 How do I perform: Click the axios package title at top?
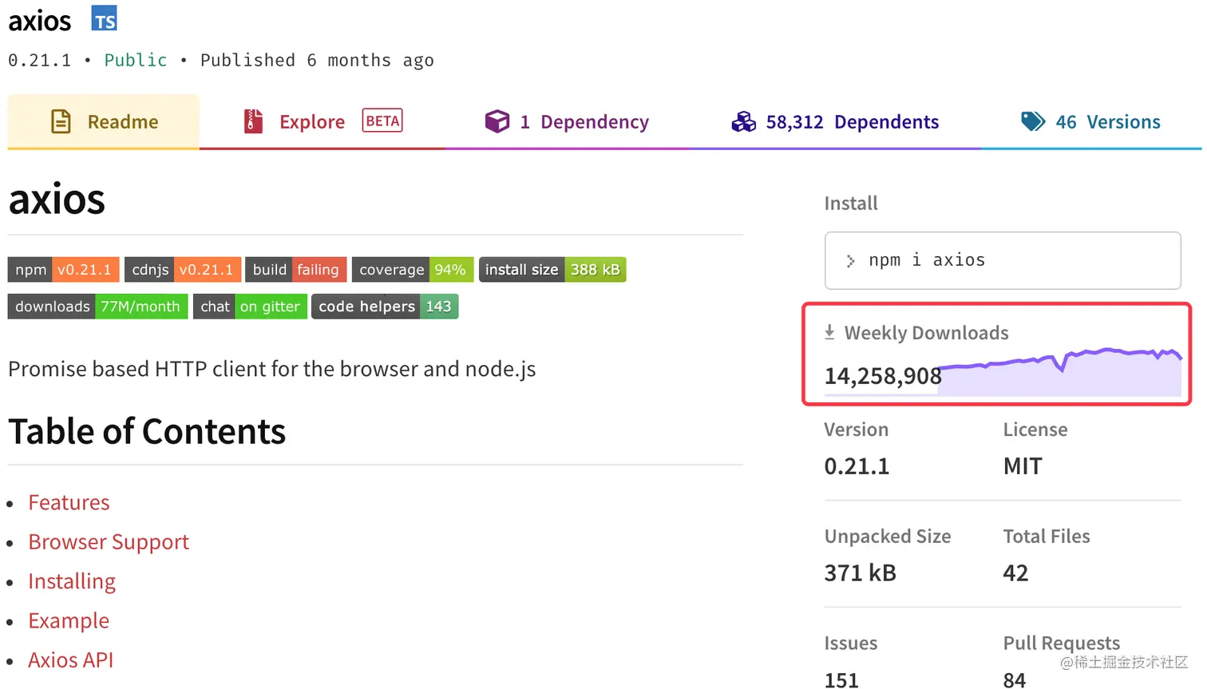(40, 21)
